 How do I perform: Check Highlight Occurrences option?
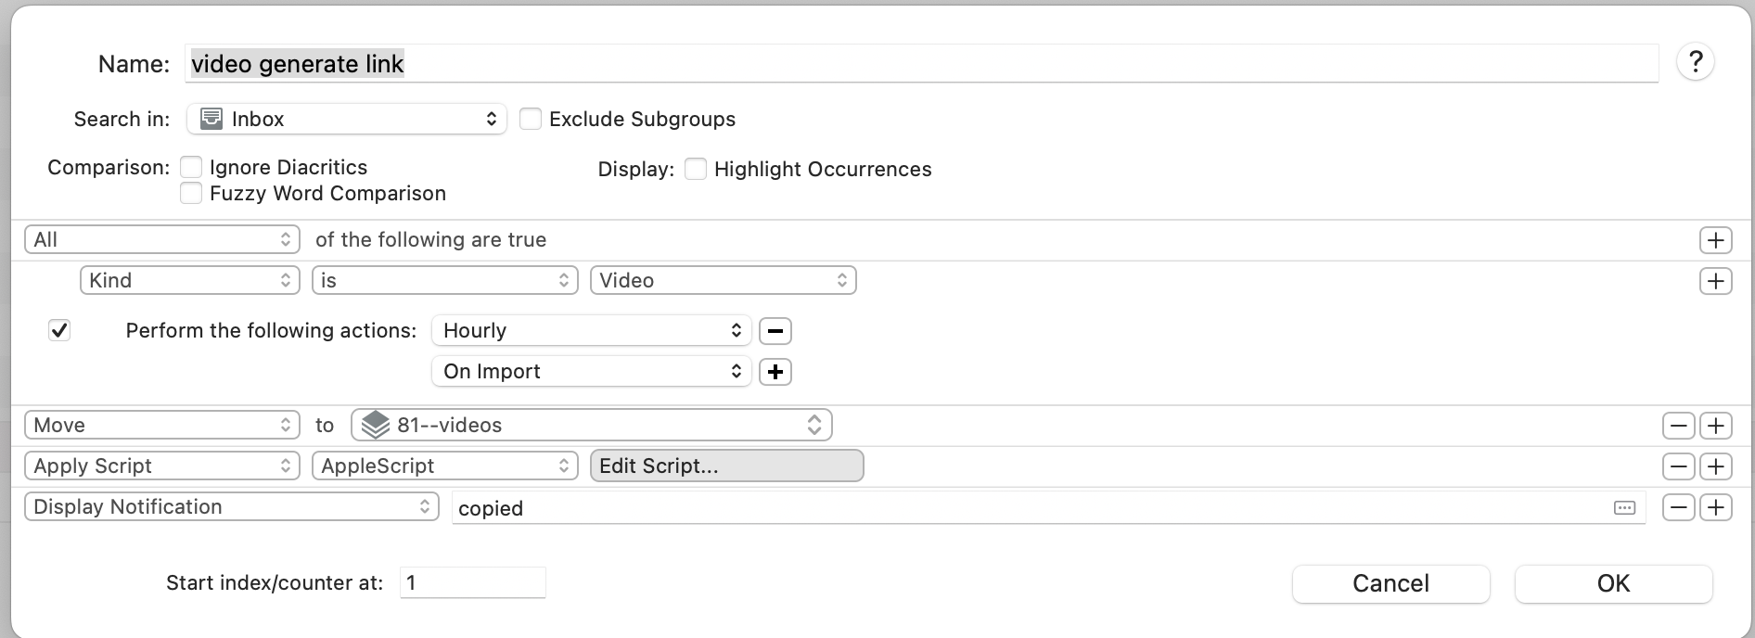pyautogui.click(x=696, y=169)
